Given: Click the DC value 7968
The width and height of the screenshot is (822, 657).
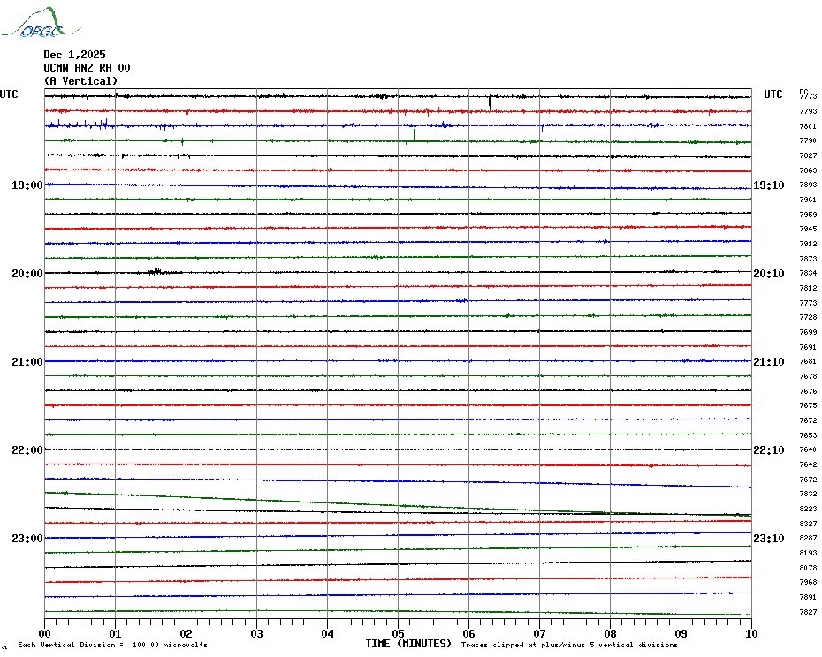Looking at the screenshot, I should (808, 582).
